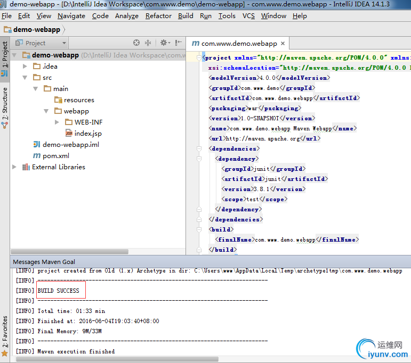Click the Project panel horizontal scrollbar
Image resolution: width=411 pixels, height=363 pixels.
[69, 252]
